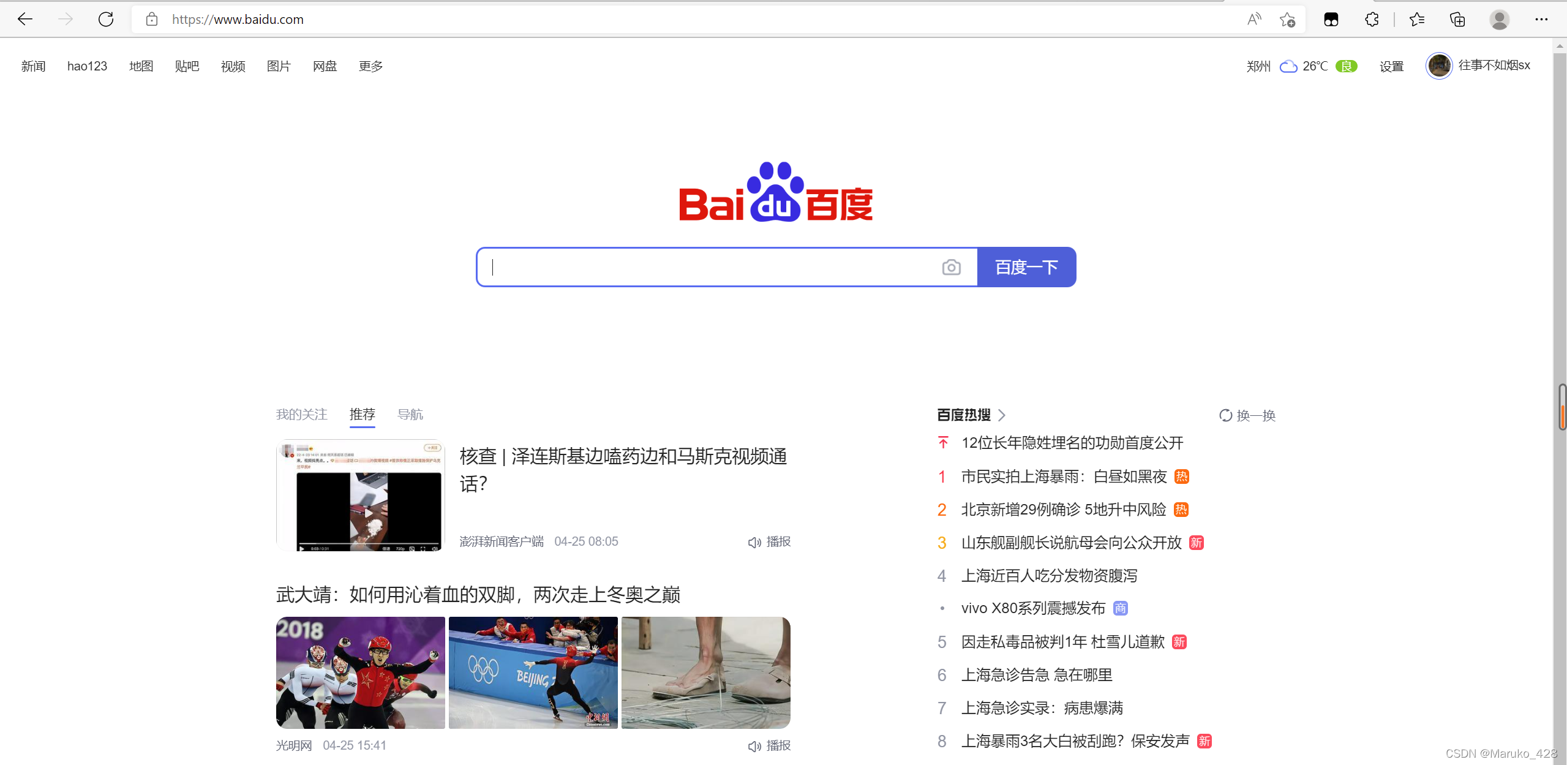Click the camera image-search icon
Screen dimensions: 1567x765
point(951,267)
